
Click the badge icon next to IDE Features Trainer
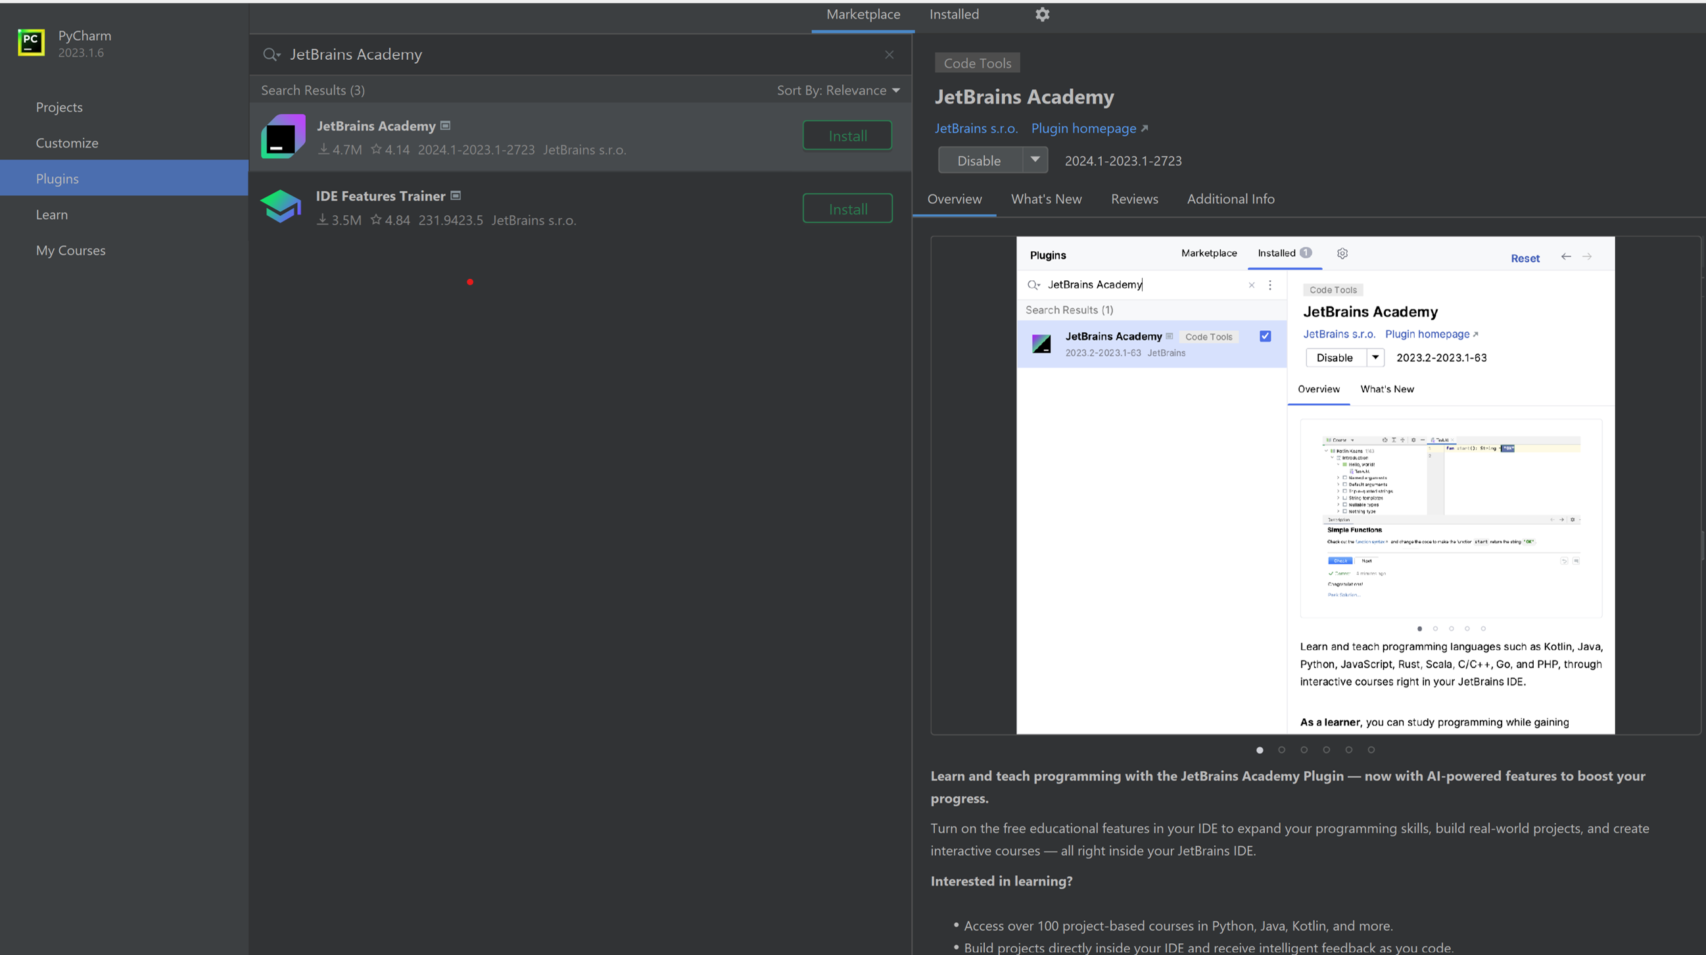pos(456,195)
